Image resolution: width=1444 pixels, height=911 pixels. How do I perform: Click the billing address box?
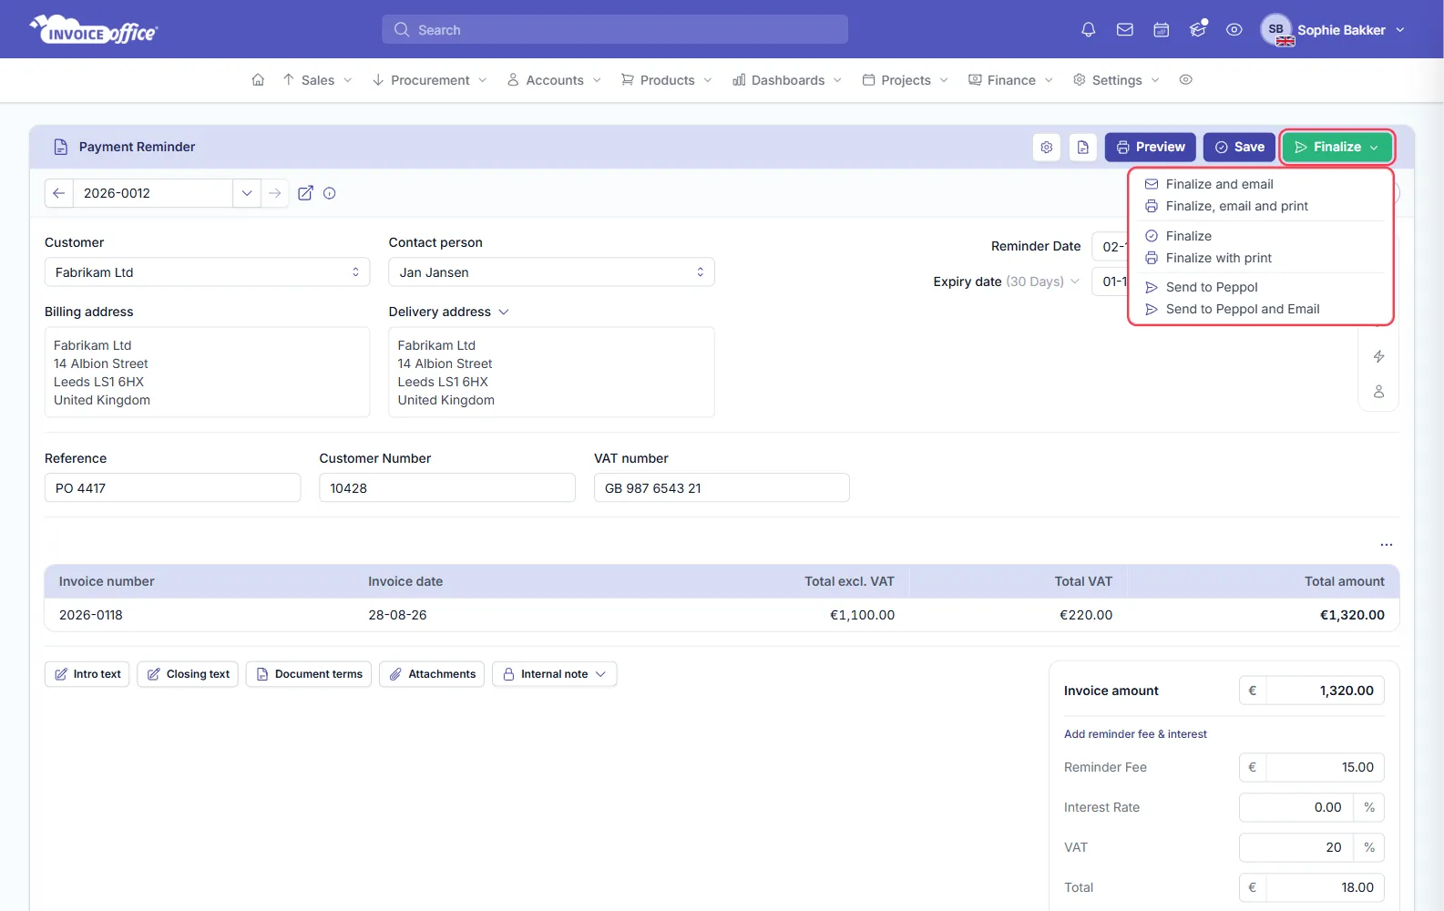[x=207, y=372]
